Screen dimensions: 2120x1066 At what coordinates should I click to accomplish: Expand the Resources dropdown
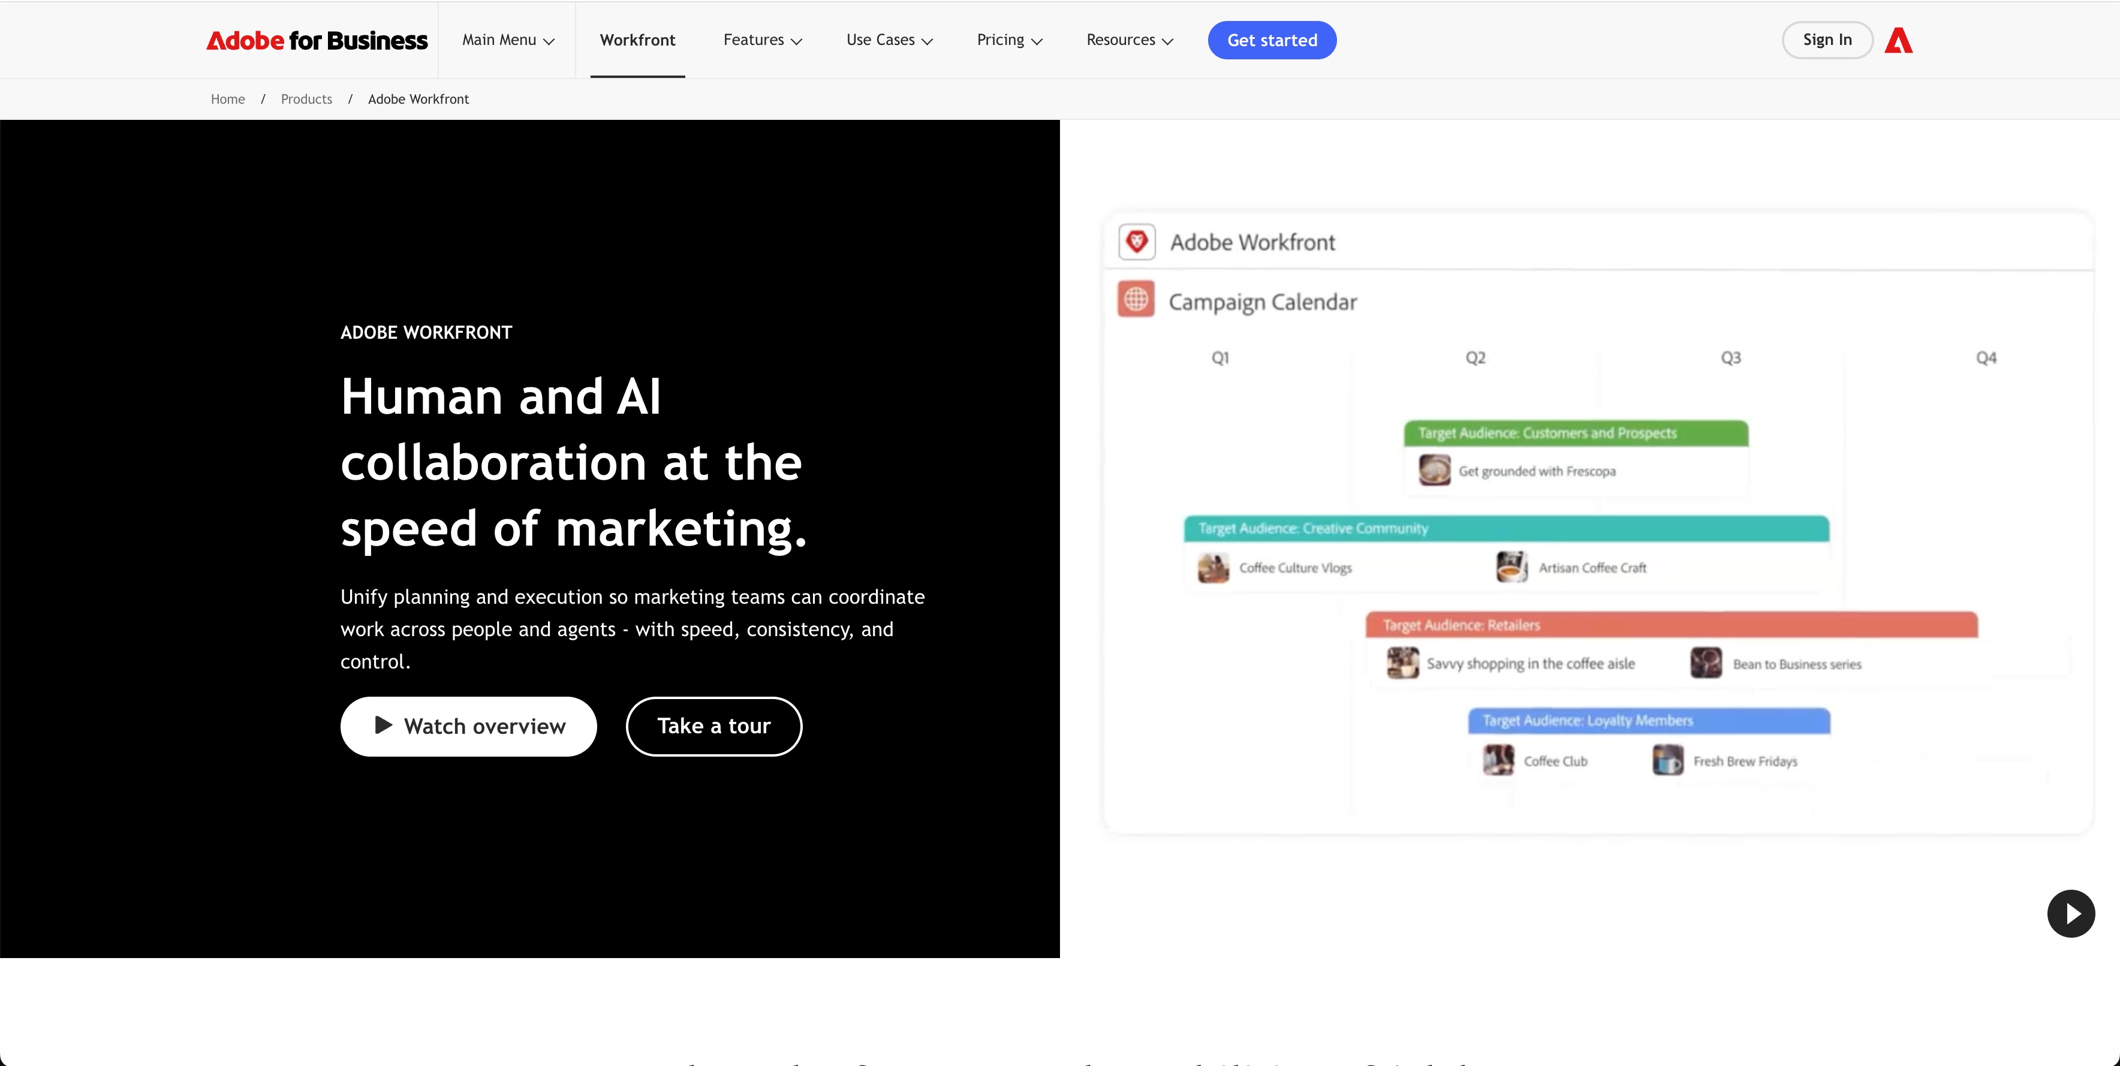[x=1130, y=40]
